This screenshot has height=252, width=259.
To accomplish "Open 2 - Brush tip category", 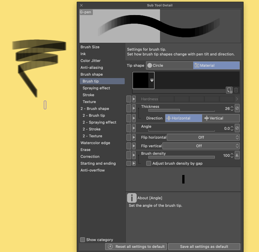I will click(x=94, y=115).
